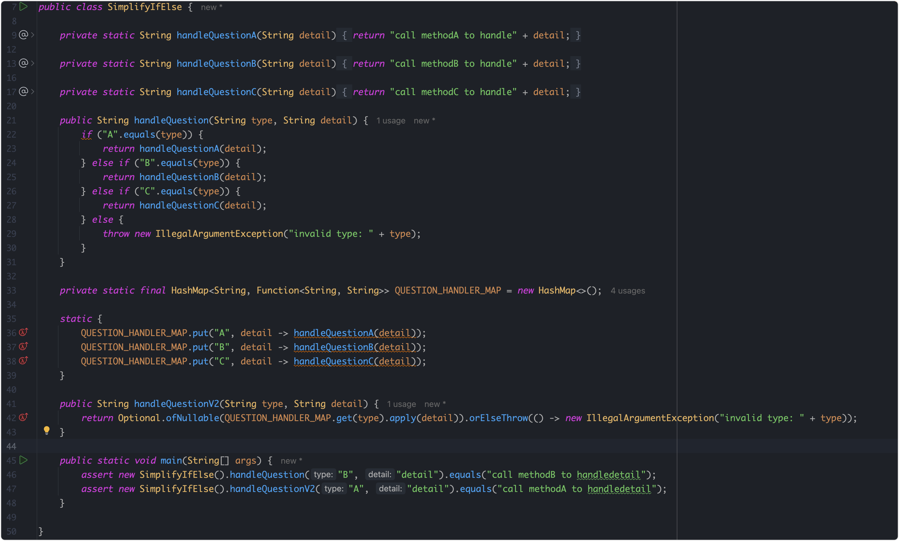Click the folded closing brace of handleQuestionB body

point(576,64)
